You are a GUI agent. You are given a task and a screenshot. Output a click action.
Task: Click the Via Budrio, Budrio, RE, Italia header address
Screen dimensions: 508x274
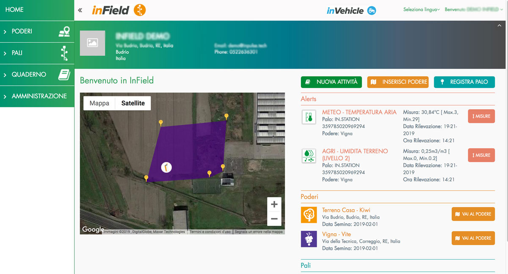click(144, 46)
